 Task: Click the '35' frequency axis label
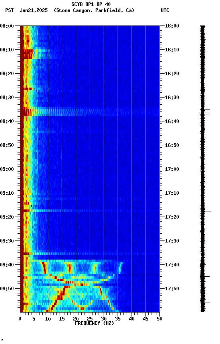(118, 319)
